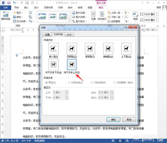Click the Undo arrow icon
The image size is (167, 143).
point(14,3)
